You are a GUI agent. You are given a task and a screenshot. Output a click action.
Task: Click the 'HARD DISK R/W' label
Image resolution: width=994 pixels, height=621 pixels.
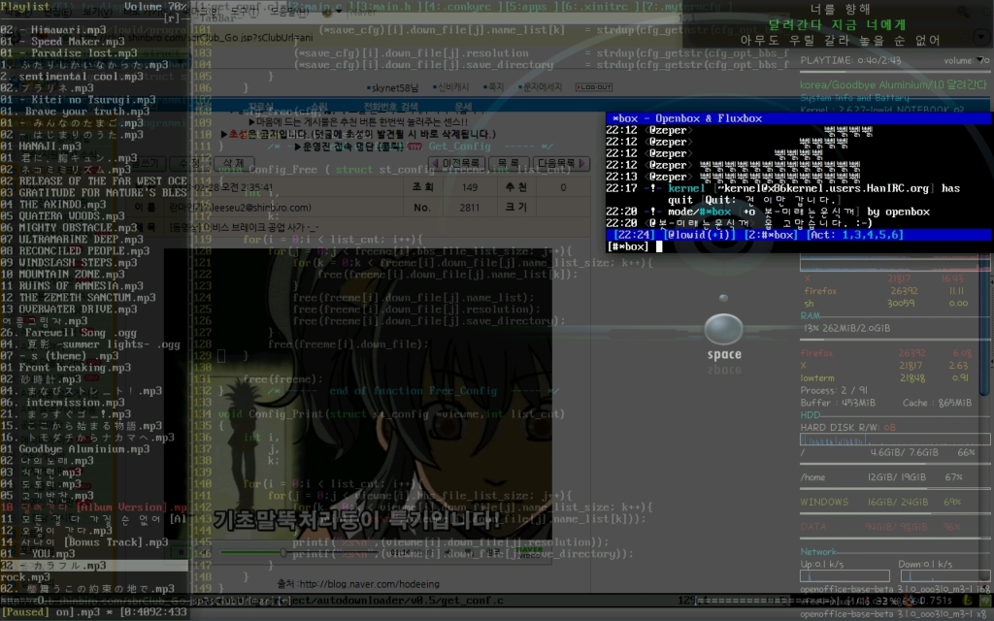pos(841,427)
